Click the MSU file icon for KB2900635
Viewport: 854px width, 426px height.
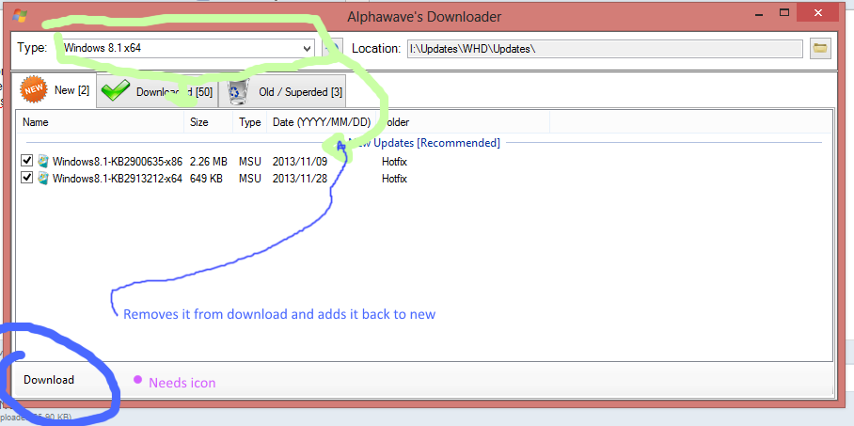pos(43,161)
